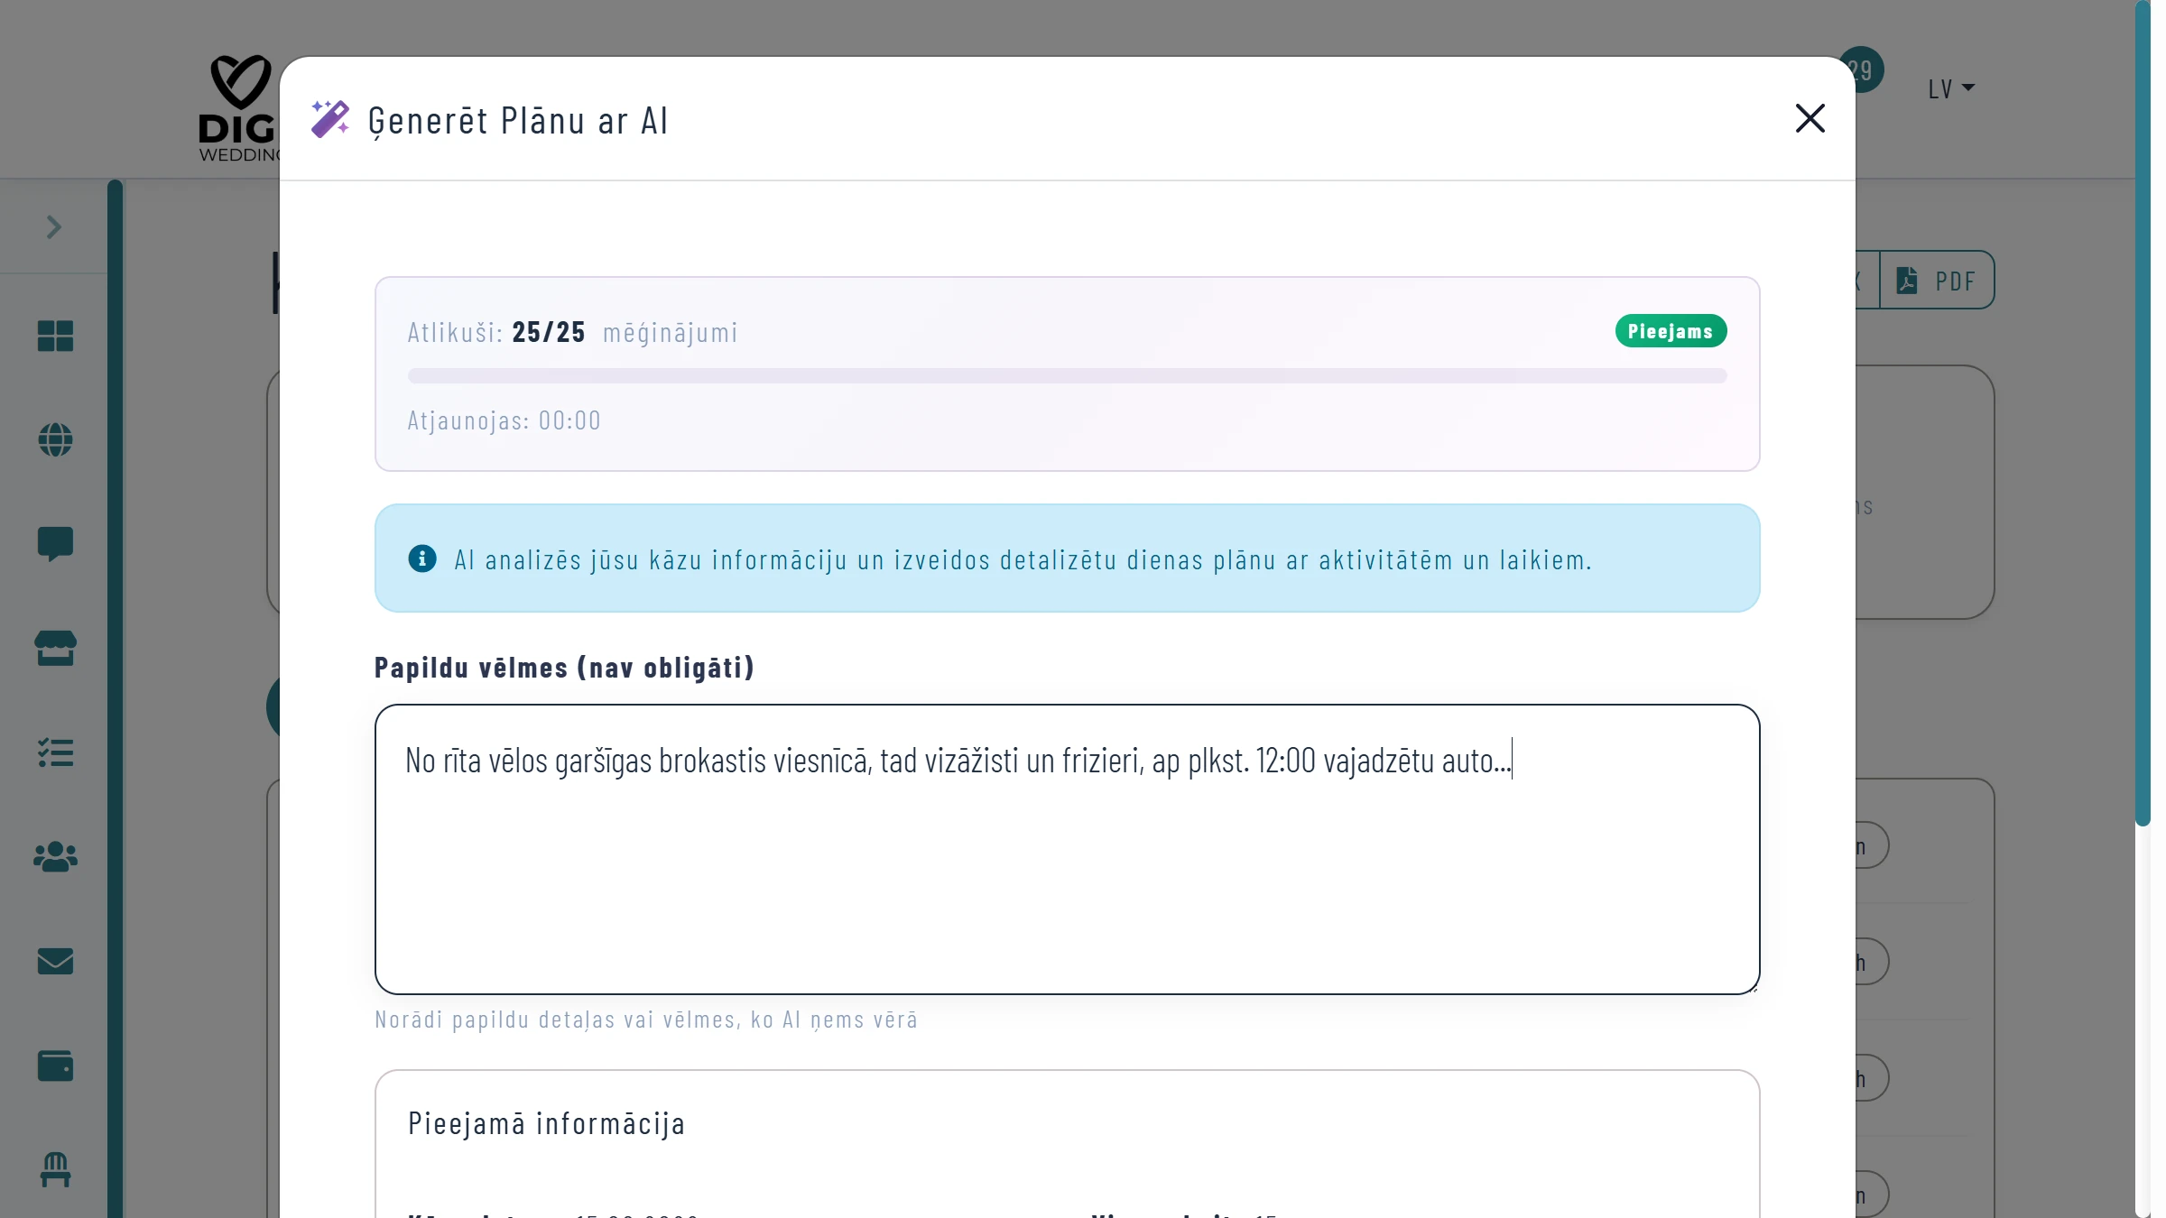Click the Pieejamā informācija section heading
Screen dimensions: 2166x1218
[546, 1123]
